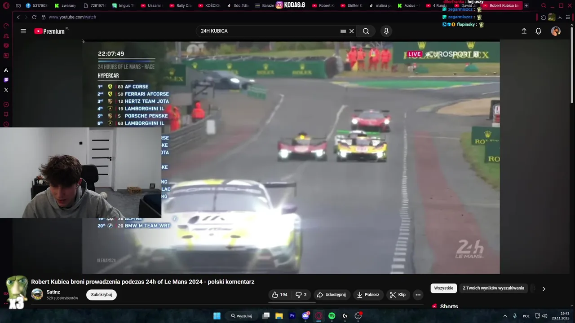The width and height of the screenshot is (575, 323).
Task: Open GX Control speedometer icon in sidebar
Action: pyautogui.click(x=6, y=26)
